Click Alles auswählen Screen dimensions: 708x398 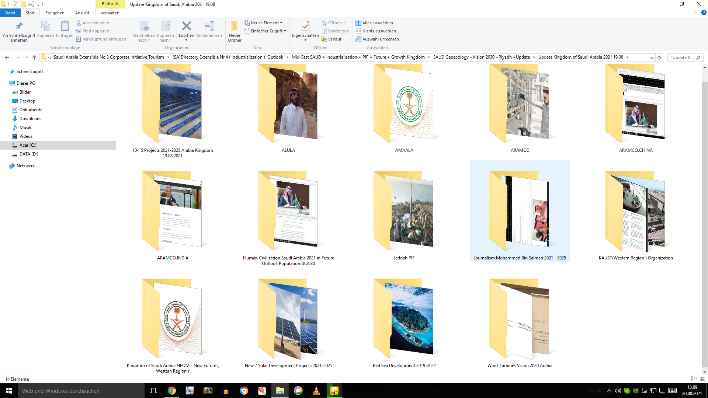point(374,23)
